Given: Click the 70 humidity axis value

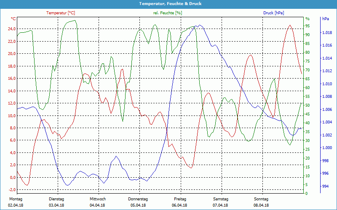Looking at the screenshot, I should coord(308,70).
